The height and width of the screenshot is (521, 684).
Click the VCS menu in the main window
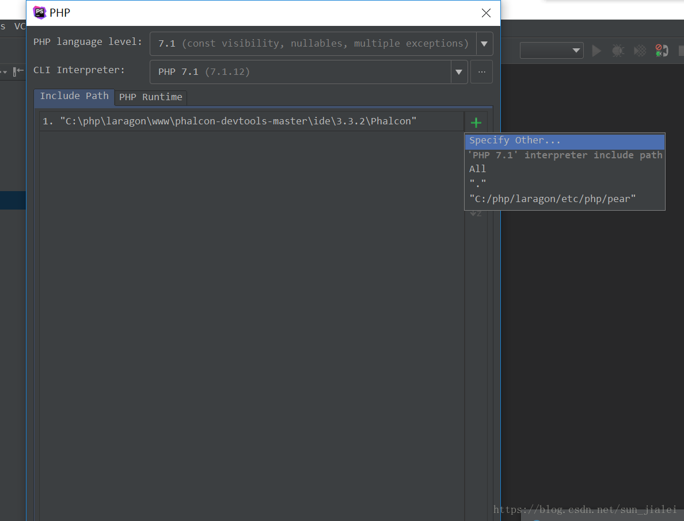[x=20, y=26]
